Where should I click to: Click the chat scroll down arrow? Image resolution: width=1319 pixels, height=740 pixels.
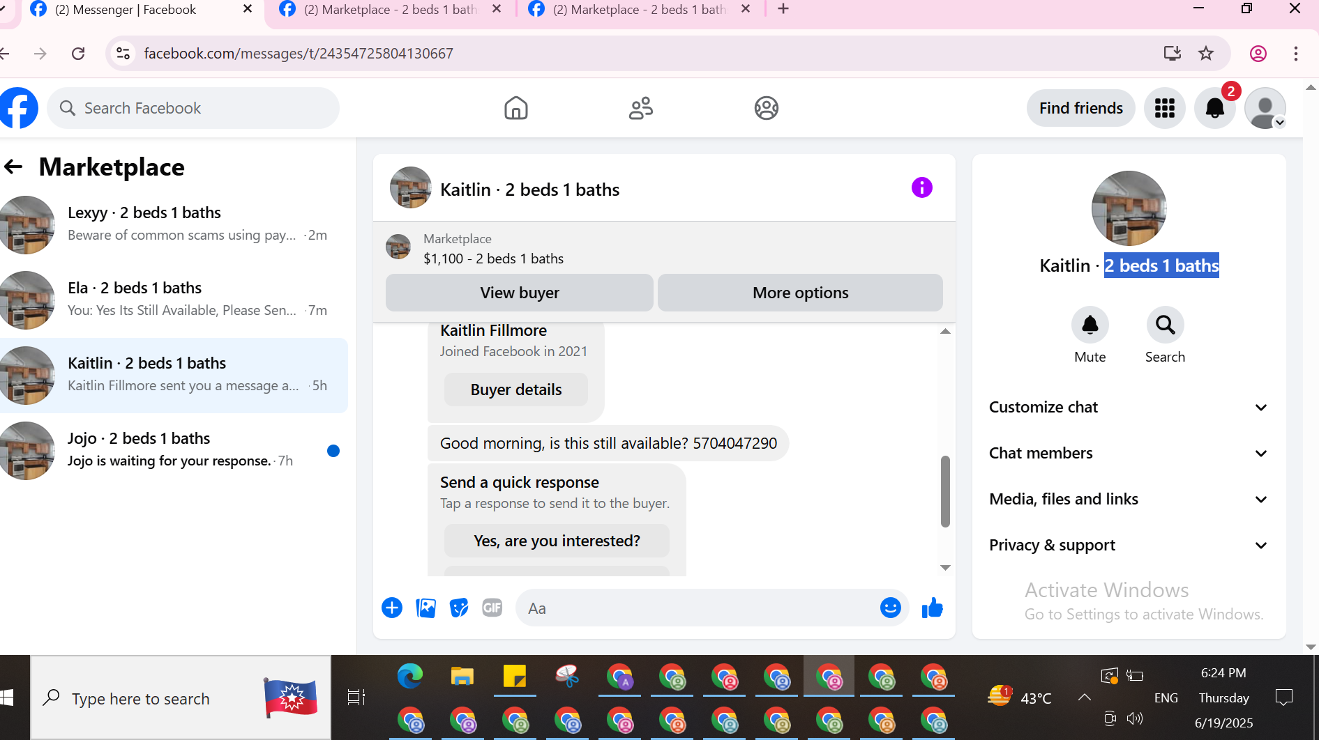click(945, 568)
